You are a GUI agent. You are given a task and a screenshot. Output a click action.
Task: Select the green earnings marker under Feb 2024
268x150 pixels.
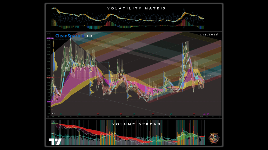[61, 114]
